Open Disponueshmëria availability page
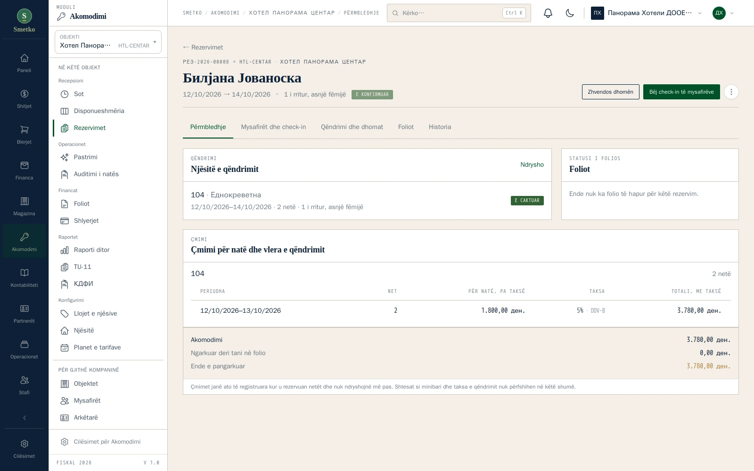Viewport: 754px width, 471px height. [108, 111]
